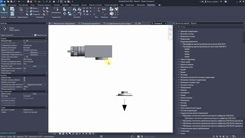This screenshot has width=245, height=138.
Task: Click the red Delete icon
Action: [x=90, y=14]
